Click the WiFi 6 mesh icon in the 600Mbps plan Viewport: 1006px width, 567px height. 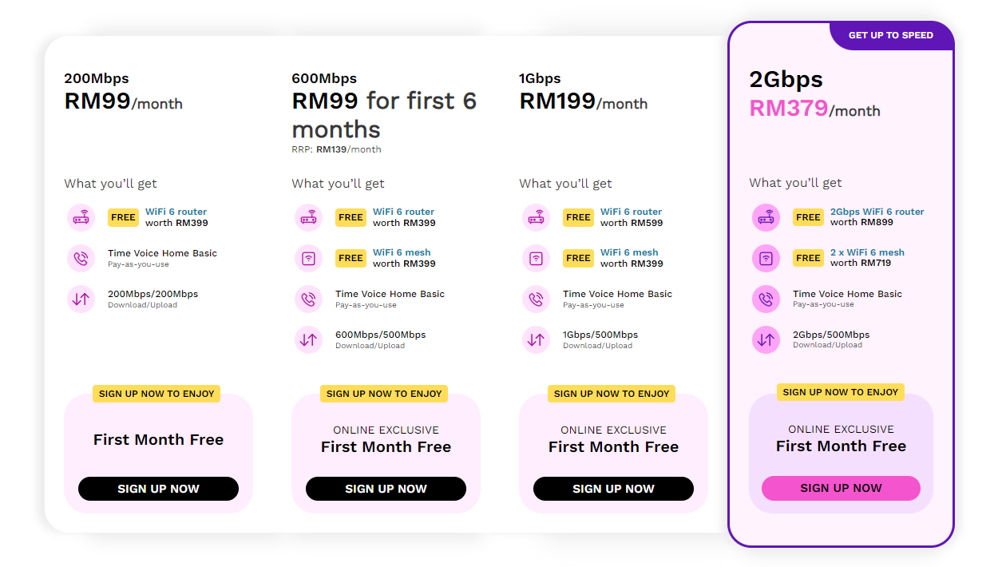pos(308,258)
